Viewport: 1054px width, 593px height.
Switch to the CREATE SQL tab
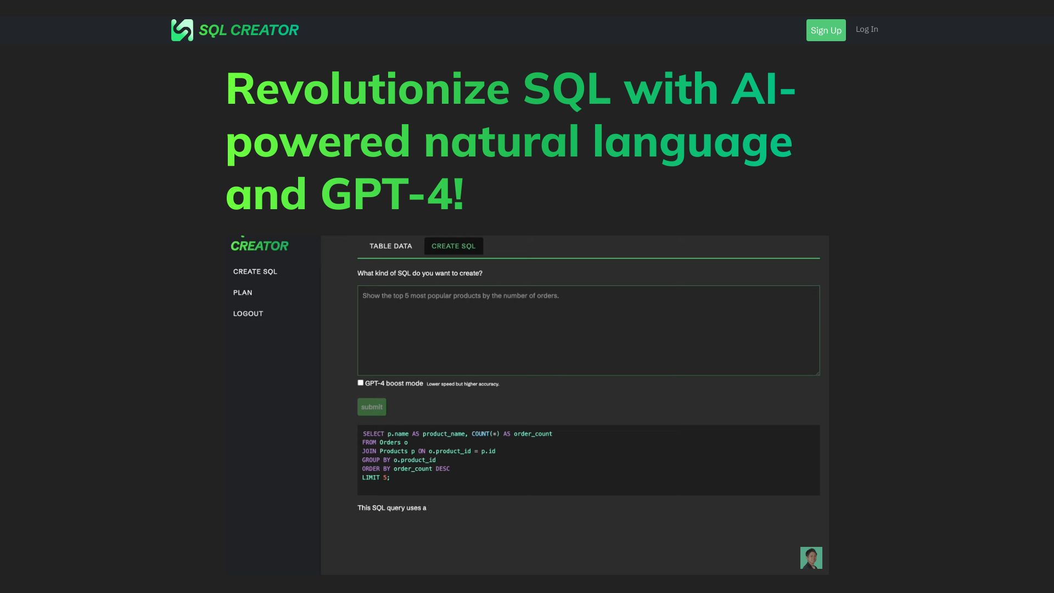pyautogui.click(x=453, y=246)
